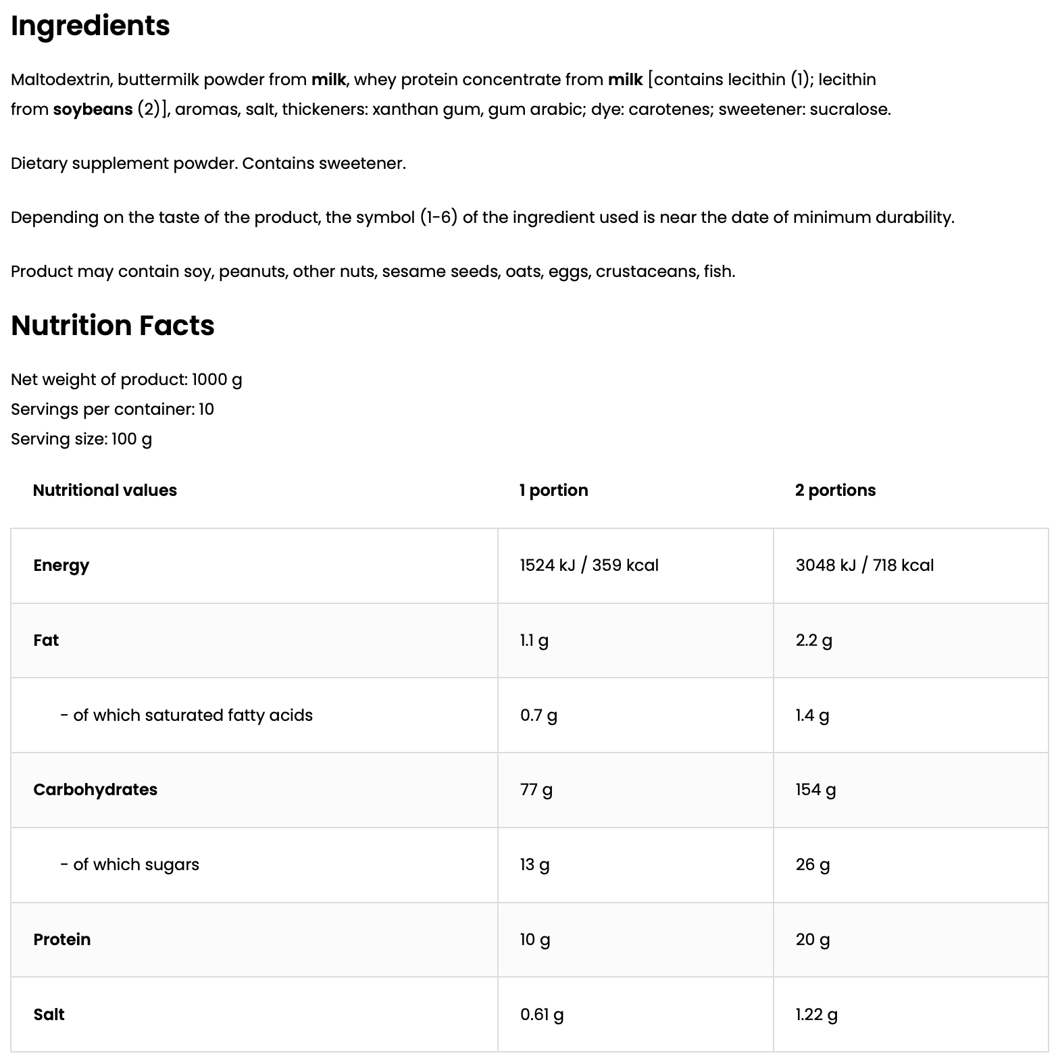Click the Serving size 100 g line
The image size is (1058, 1062).
[81, 439]
